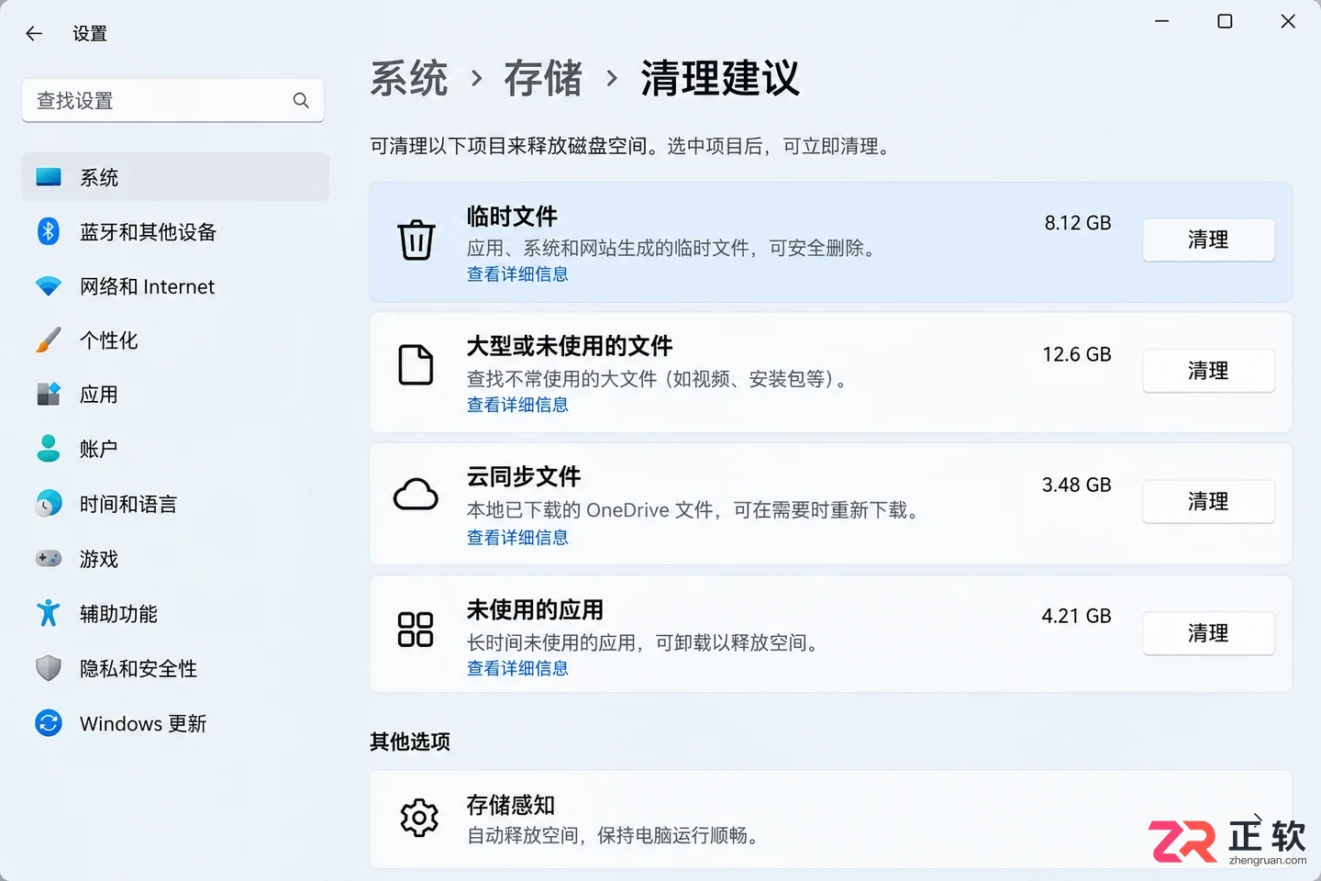This screenshot has width=1321, height=881.
Task: Click the 系统 monitor icon in sidebar
Action: click(49, 177)
